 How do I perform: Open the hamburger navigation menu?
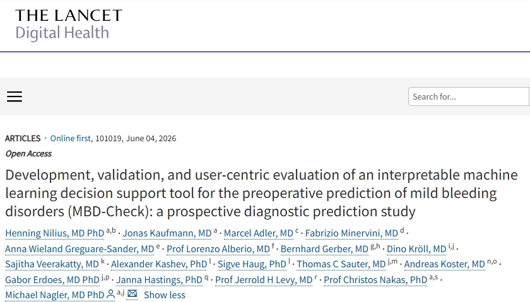(15, 96)
